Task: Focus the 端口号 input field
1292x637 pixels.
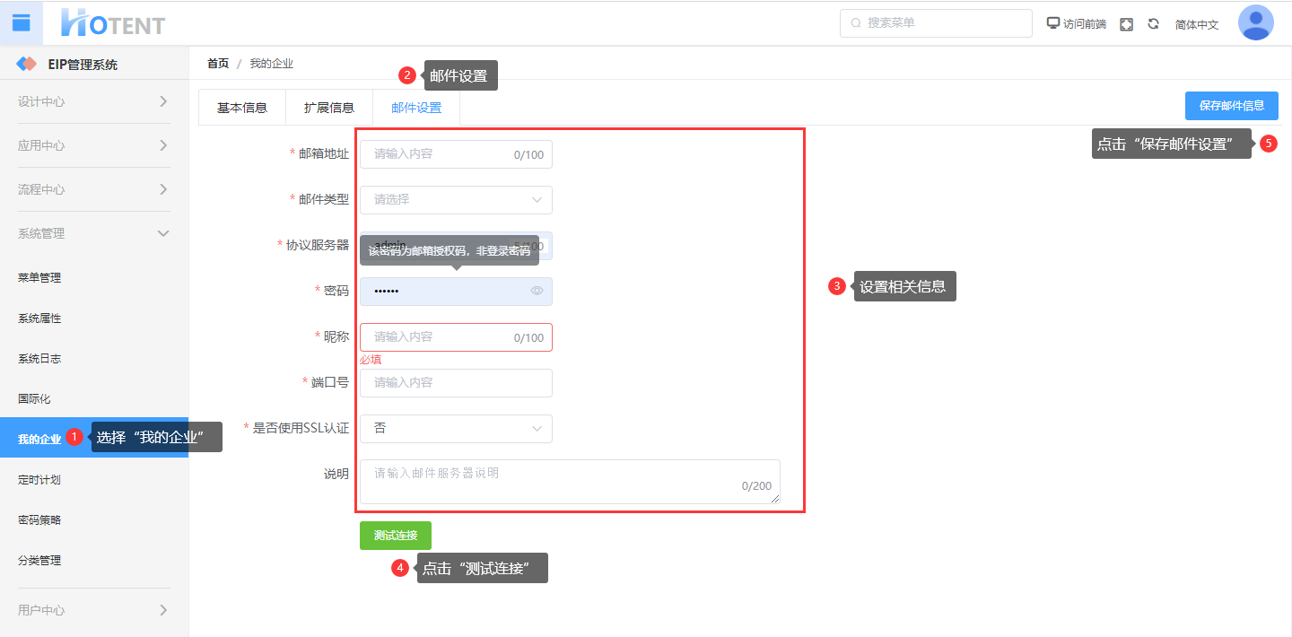Action: pyautogui.click(x=456, y=383)
